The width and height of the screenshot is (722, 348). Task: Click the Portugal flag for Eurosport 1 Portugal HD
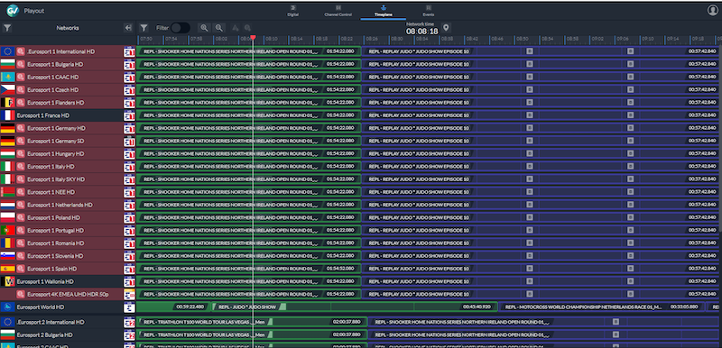pos(8,230)
